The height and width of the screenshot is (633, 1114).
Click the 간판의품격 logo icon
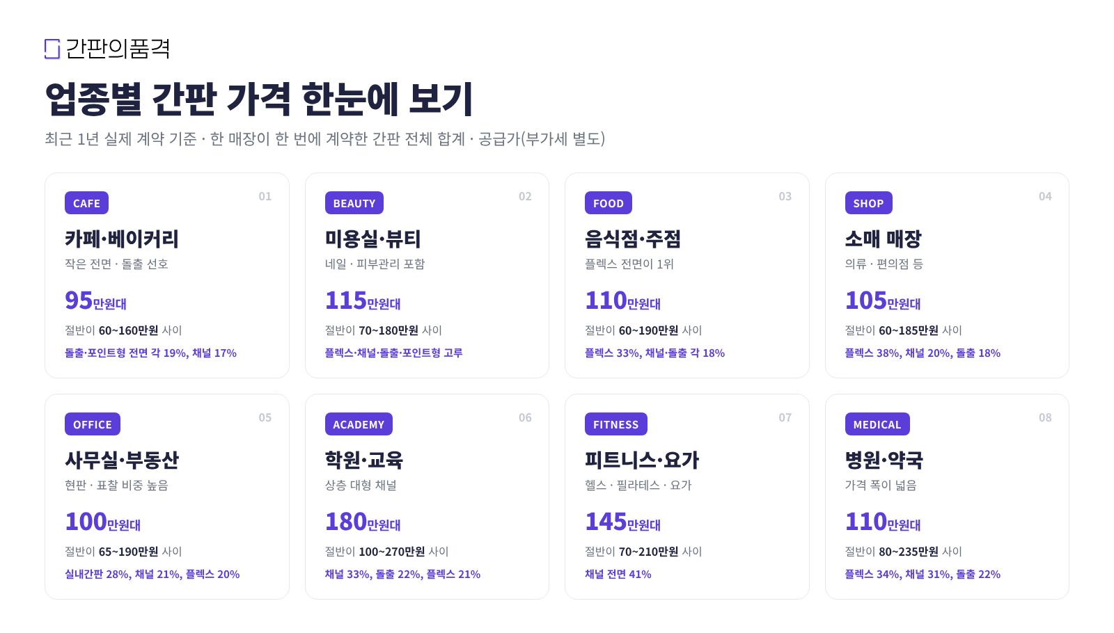click(x=52, y=49)
